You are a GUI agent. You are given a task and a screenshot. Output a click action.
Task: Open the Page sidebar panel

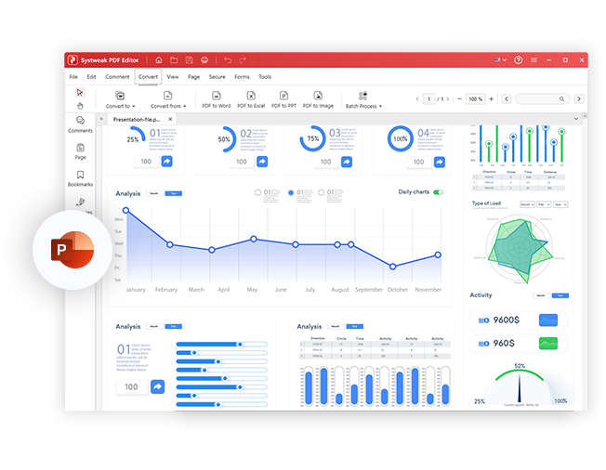pos(80,151)
